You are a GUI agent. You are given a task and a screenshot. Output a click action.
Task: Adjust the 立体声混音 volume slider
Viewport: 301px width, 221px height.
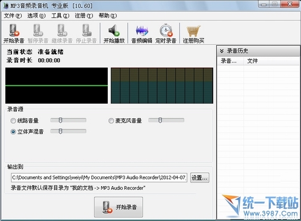(x=68, y=131)
